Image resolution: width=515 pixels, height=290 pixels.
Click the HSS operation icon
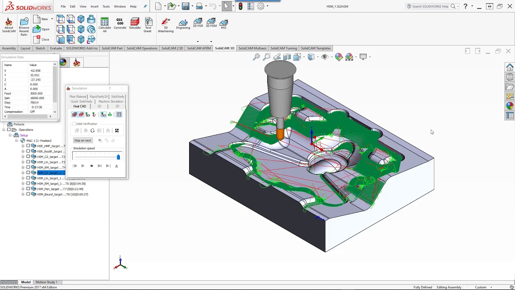coord(223,23)
